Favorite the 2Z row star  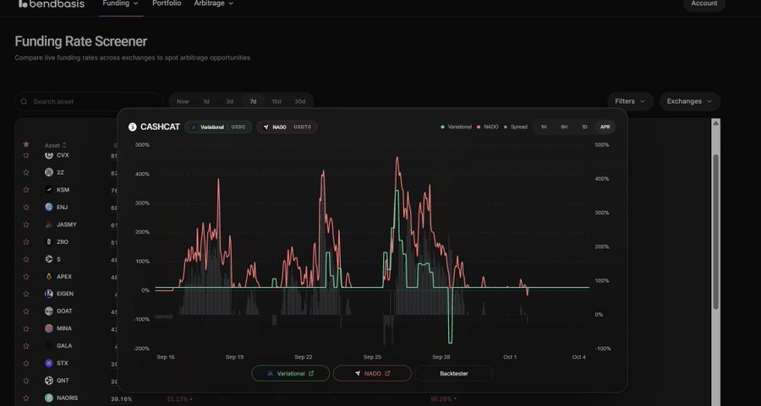[x=26, y=172]
